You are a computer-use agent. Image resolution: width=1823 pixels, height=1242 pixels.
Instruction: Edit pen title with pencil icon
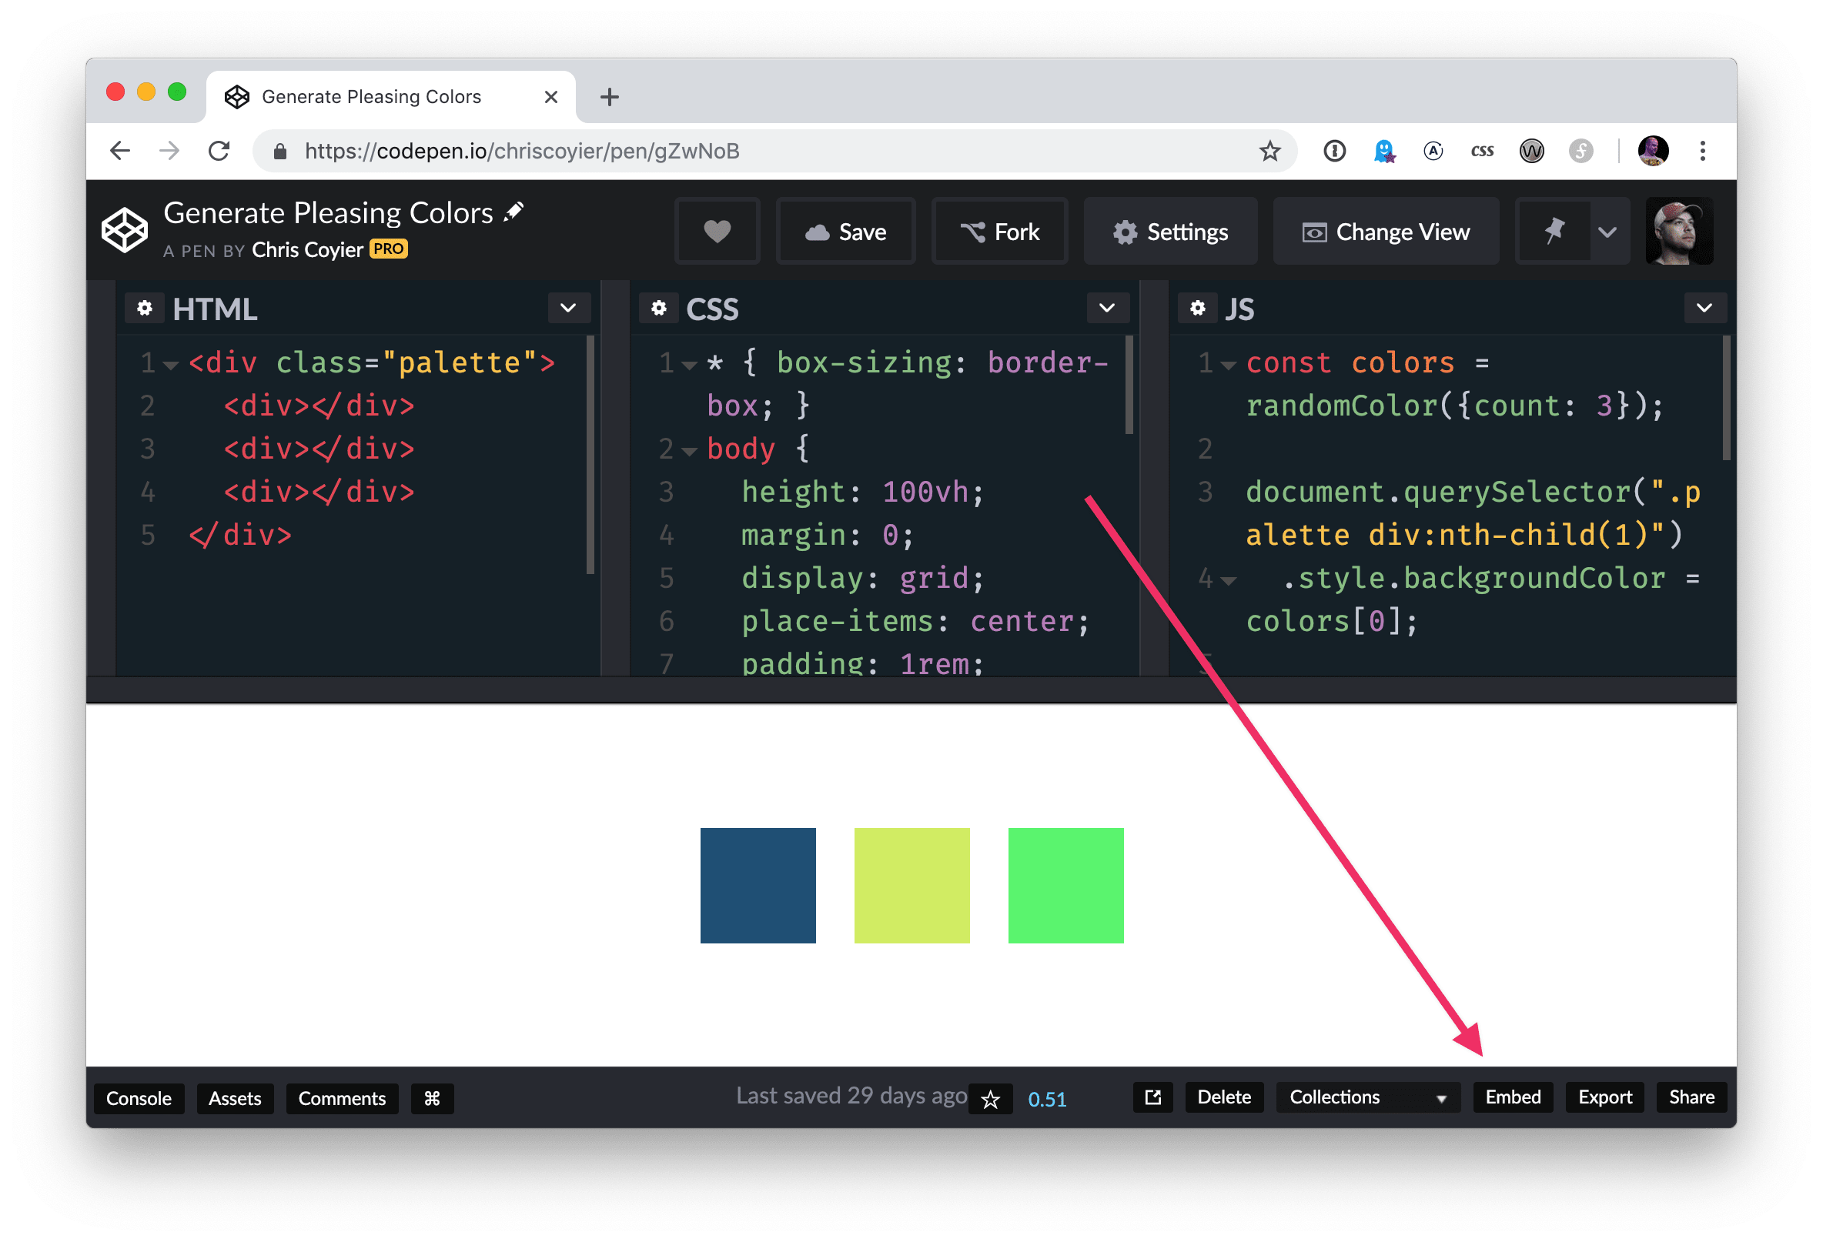513,212
